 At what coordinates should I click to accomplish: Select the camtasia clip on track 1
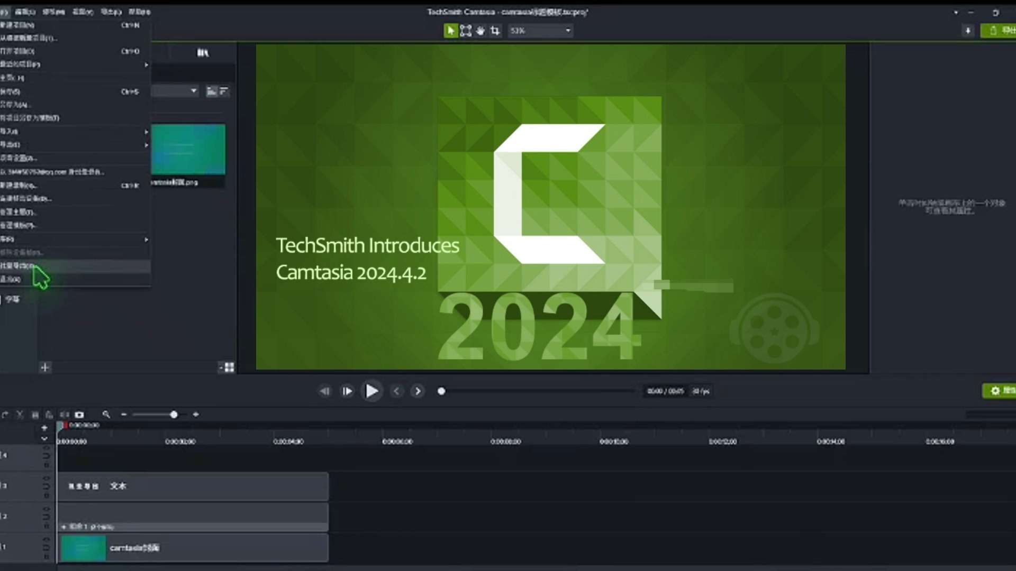[193, 548]
